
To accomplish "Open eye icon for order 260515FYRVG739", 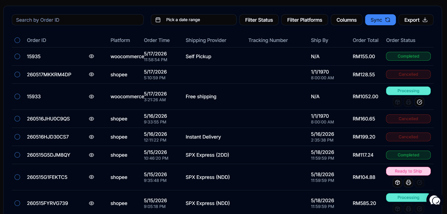I will pyautogui.click(x=91, y=203).
